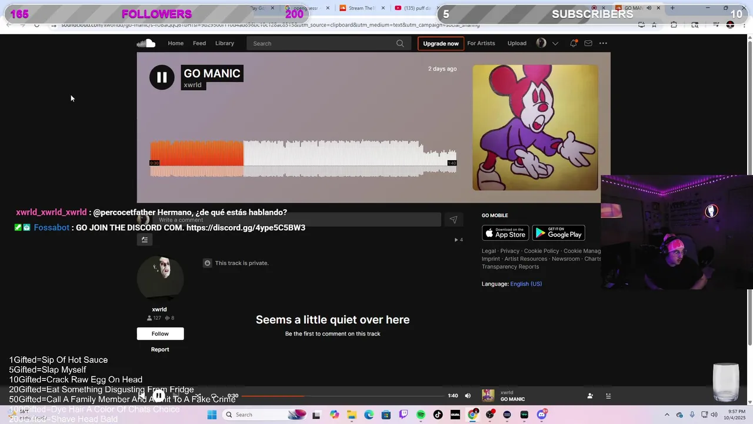Open Discord from taskbar
Image resolution: width=753 pixels, height=424 pixels.
click(541, 415)
